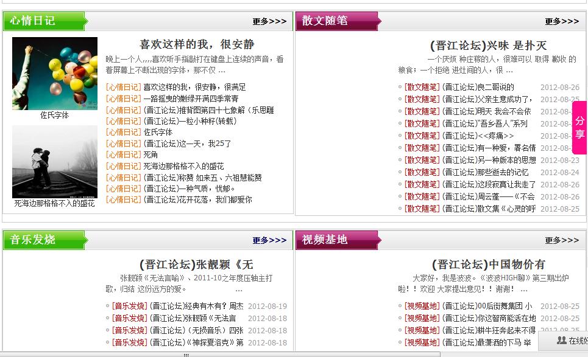
Task: Click the railway couple thumbnail 死海边那格格不入的盛花
Action: tap(53, 162)
